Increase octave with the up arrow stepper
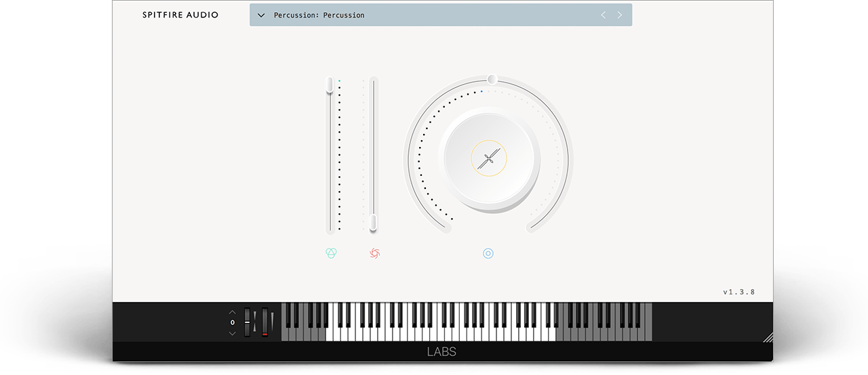The image size is (868, 375). click(x=233, y=312)
